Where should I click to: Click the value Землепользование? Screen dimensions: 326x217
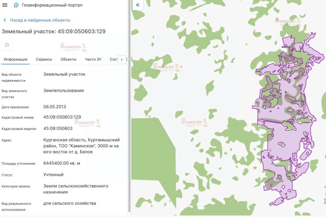(64, 91)
